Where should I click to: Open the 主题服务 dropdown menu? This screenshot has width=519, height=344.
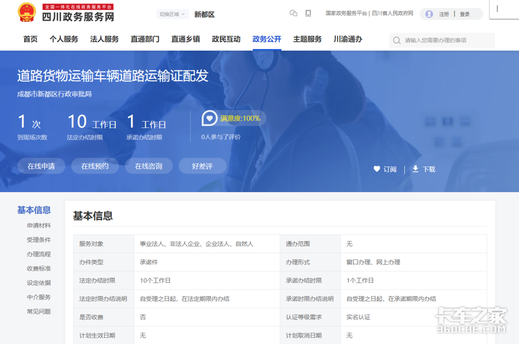click(x=307, y=39)
